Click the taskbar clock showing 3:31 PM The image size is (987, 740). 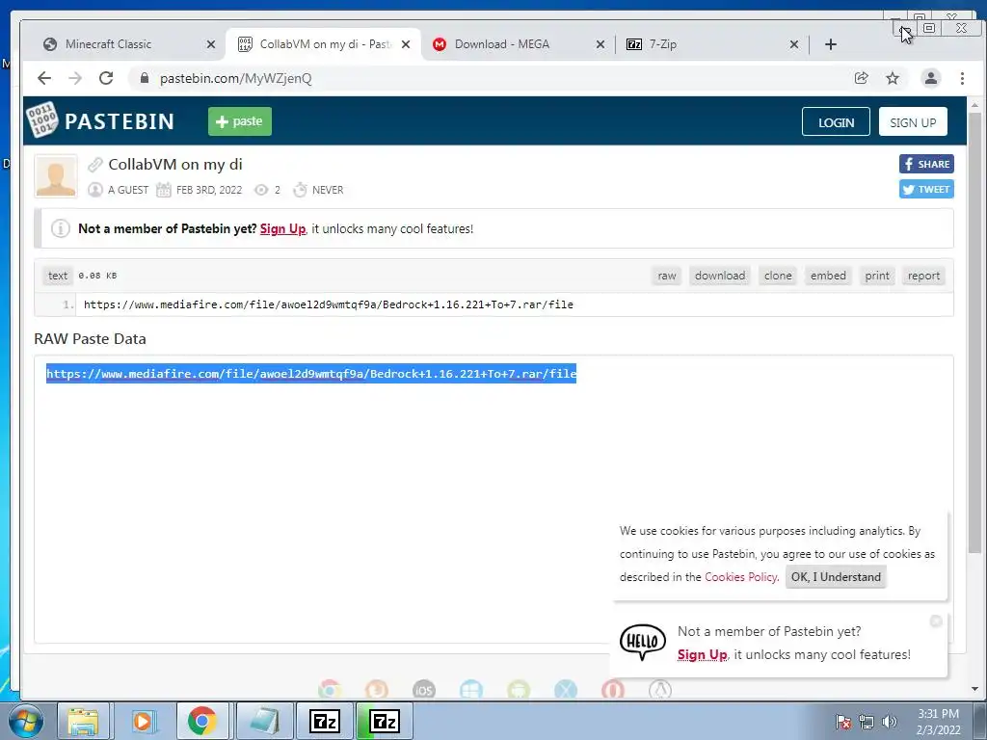coord(939,722)
